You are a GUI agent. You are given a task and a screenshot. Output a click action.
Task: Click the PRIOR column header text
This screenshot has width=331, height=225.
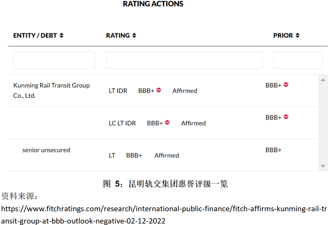283,36
